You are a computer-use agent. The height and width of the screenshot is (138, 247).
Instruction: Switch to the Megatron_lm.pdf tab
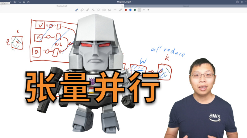62,6
